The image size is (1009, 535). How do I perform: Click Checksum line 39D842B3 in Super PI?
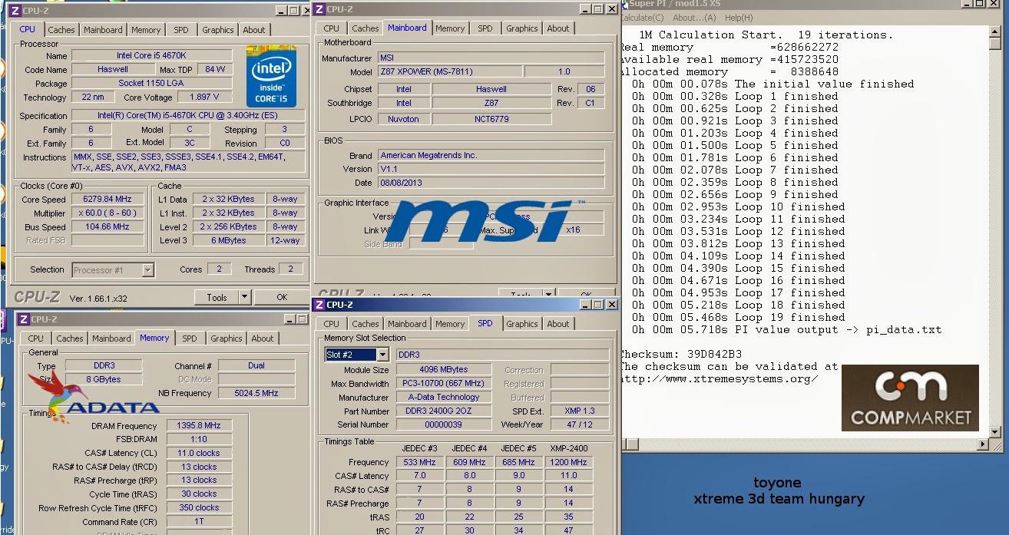pyautogui.click(x=681, y=355)
